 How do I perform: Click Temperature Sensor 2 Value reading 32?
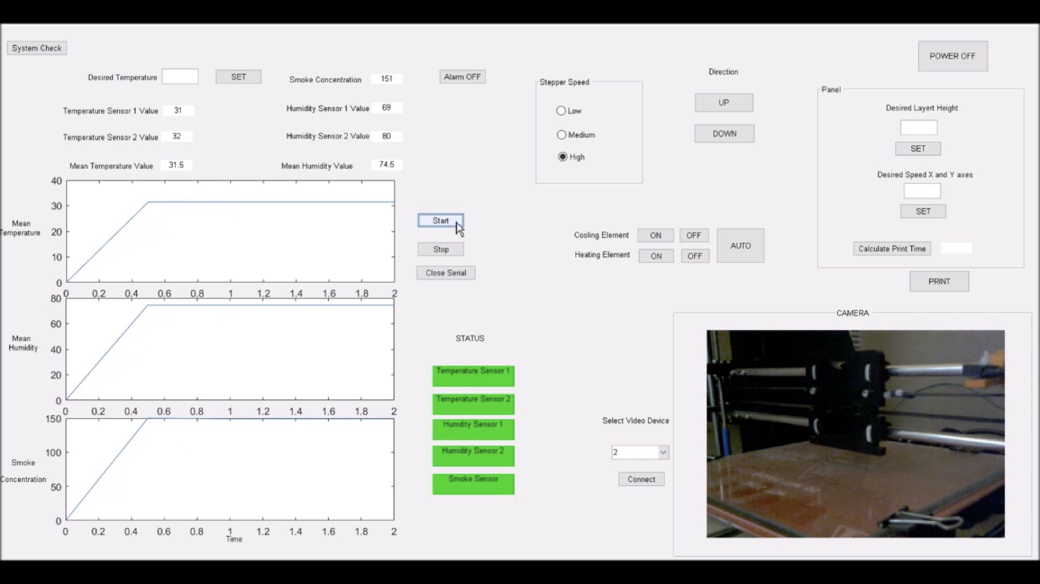pos(177,136)
